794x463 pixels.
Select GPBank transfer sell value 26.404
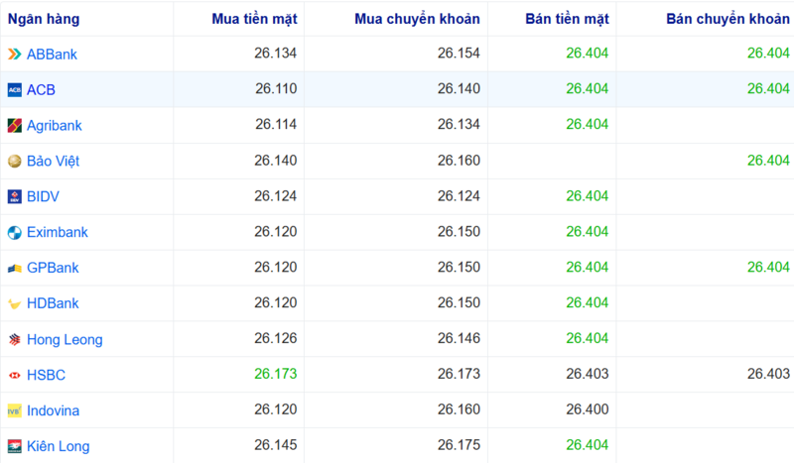coord(768,267)
